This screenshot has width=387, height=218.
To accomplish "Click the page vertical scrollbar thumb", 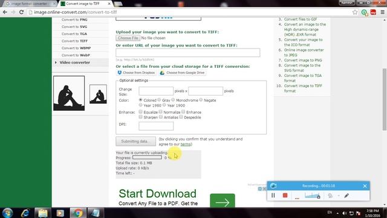I will [x=385, y=99].
